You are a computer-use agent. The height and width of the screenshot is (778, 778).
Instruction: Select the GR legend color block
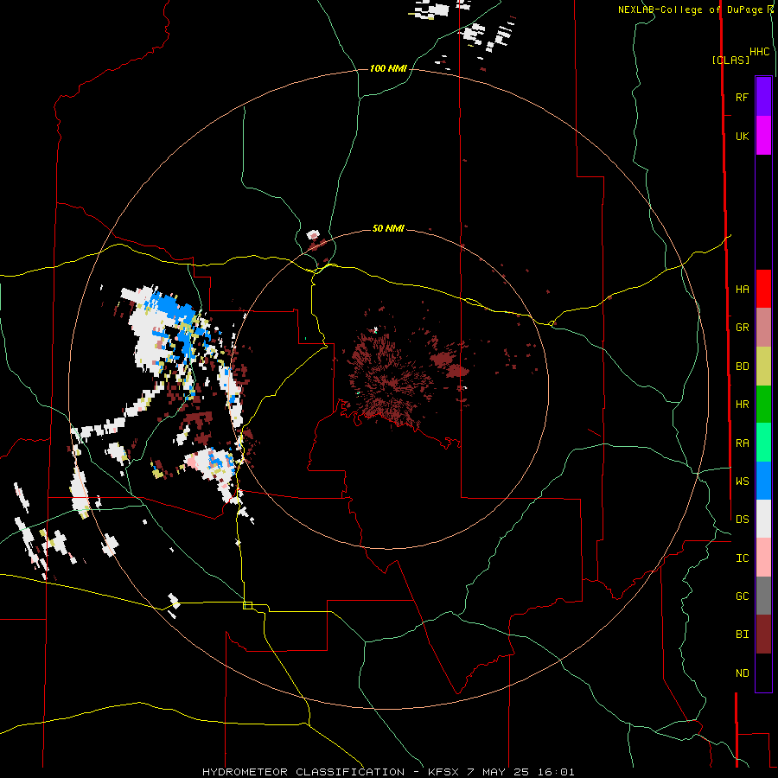click(x=763, y=328)
